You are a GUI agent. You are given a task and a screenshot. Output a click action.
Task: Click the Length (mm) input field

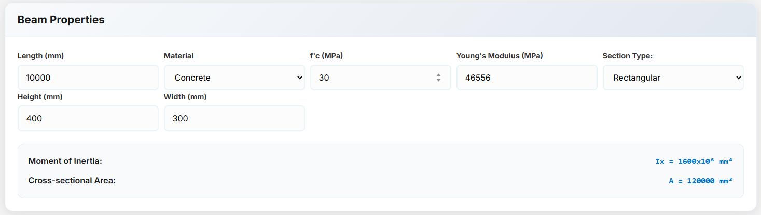tap(88, 78)
